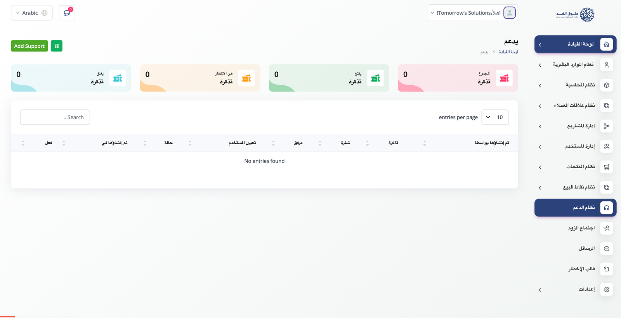Expand the HR system menu chevron

(540, 65)
